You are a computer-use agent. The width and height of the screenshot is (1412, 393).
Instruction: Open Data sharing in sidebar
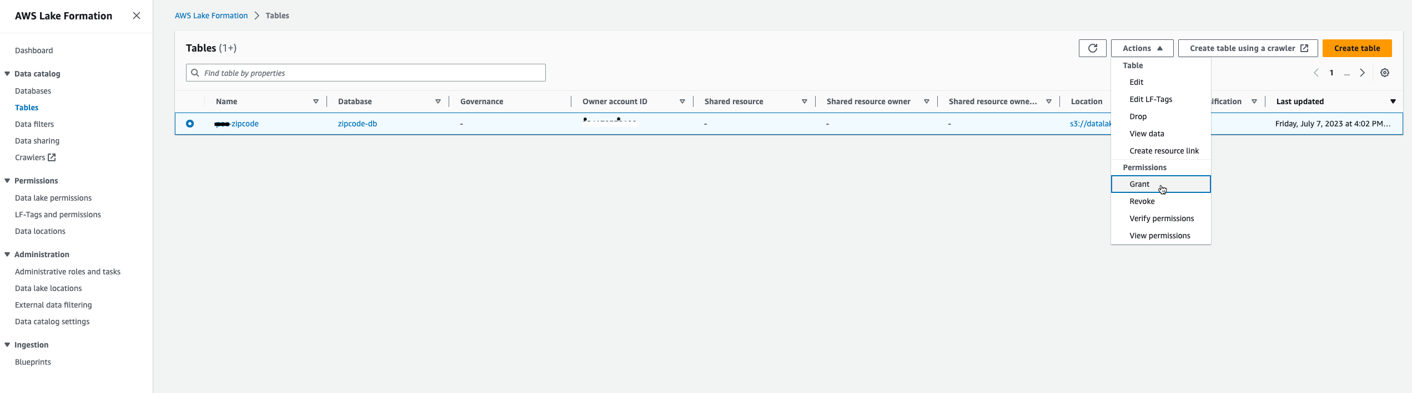point(37,141)
